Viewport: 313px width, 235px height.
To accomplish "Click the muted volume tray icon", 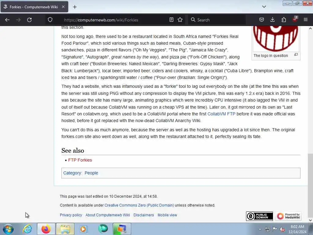I will pyautogui.click(x=282, y=229).
